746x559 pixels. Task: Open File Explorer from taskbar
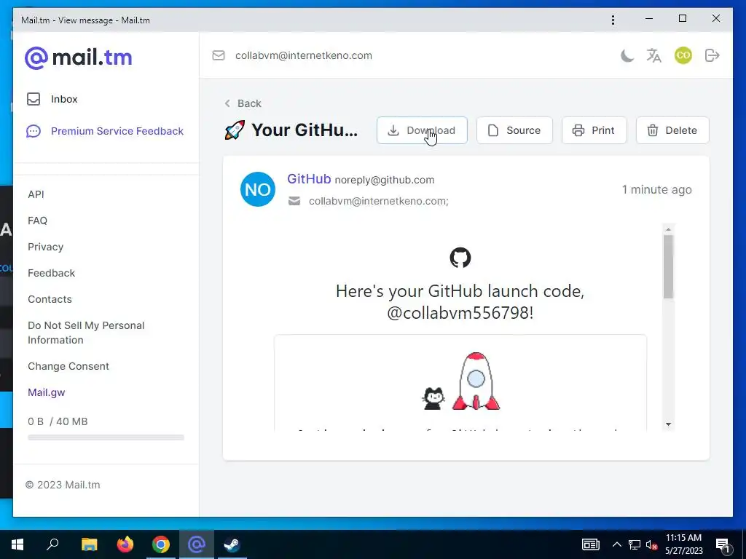(89, 544)
